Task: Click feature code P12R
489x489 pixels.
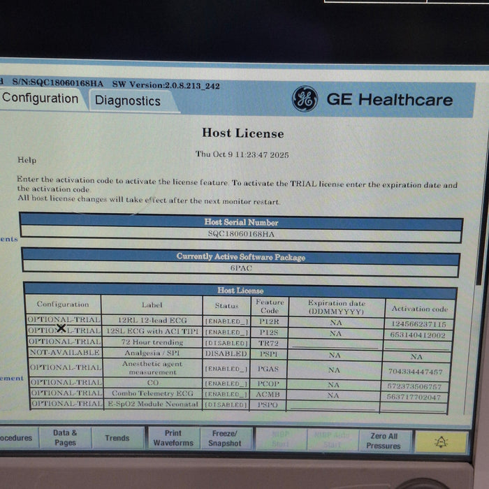Action: 269,321
